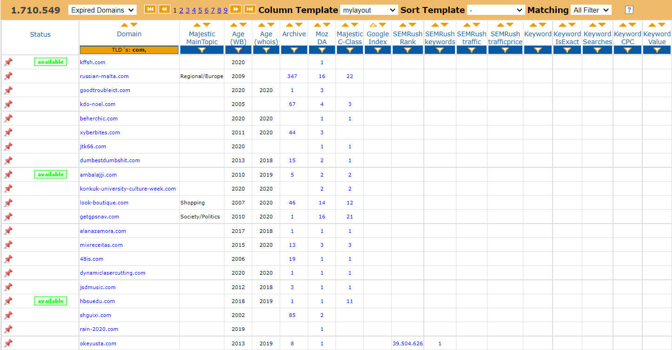Screen dimensions: 672x350
Task: Jump to the first page navigation icon
Action: (x=150, y=9)
